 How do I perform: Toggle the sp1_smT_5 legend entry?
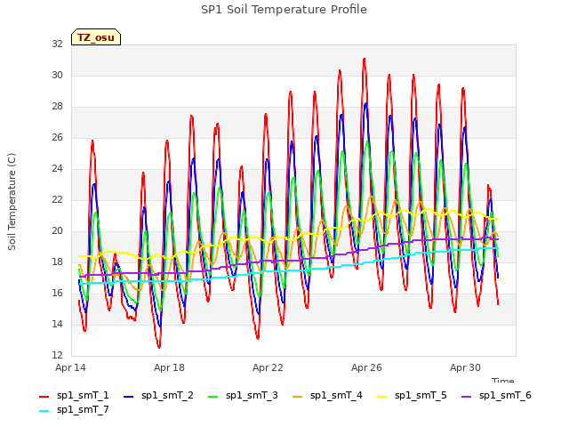(x=412, y=395)
